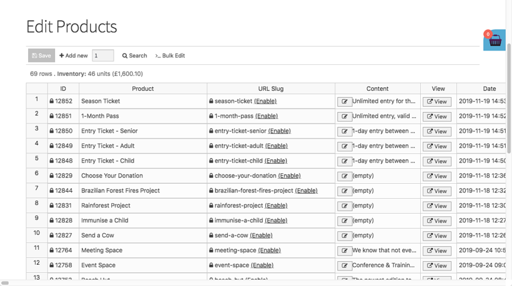Click lock icon beside ID 12849
The width and height of the screenshot is (512, 286).
pos(52,146)
